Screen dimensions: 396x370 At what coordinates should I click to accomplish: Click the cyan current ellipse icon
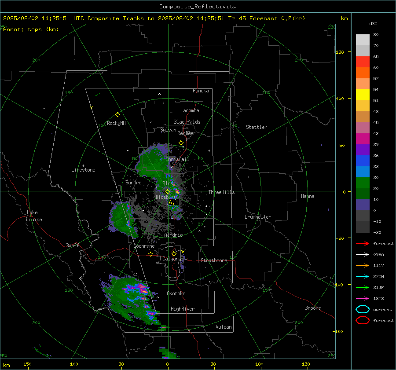[x=363, y=309]
